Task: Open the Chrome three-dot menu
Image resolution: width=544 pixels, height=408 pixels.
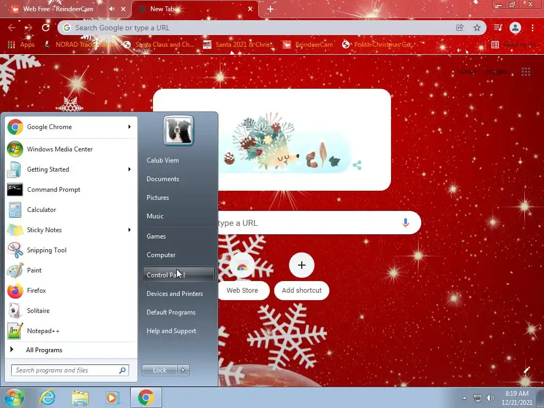Action: (532, 28)
